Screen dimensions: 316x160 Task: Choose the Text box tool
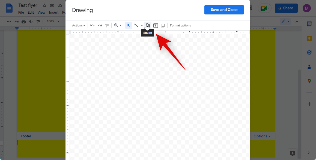(x=155, y=25)
